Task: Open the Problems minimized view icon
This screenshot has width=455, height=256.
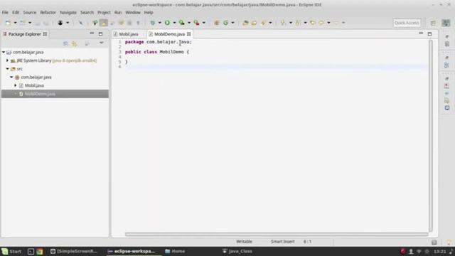Action: (x=447, y=86)
